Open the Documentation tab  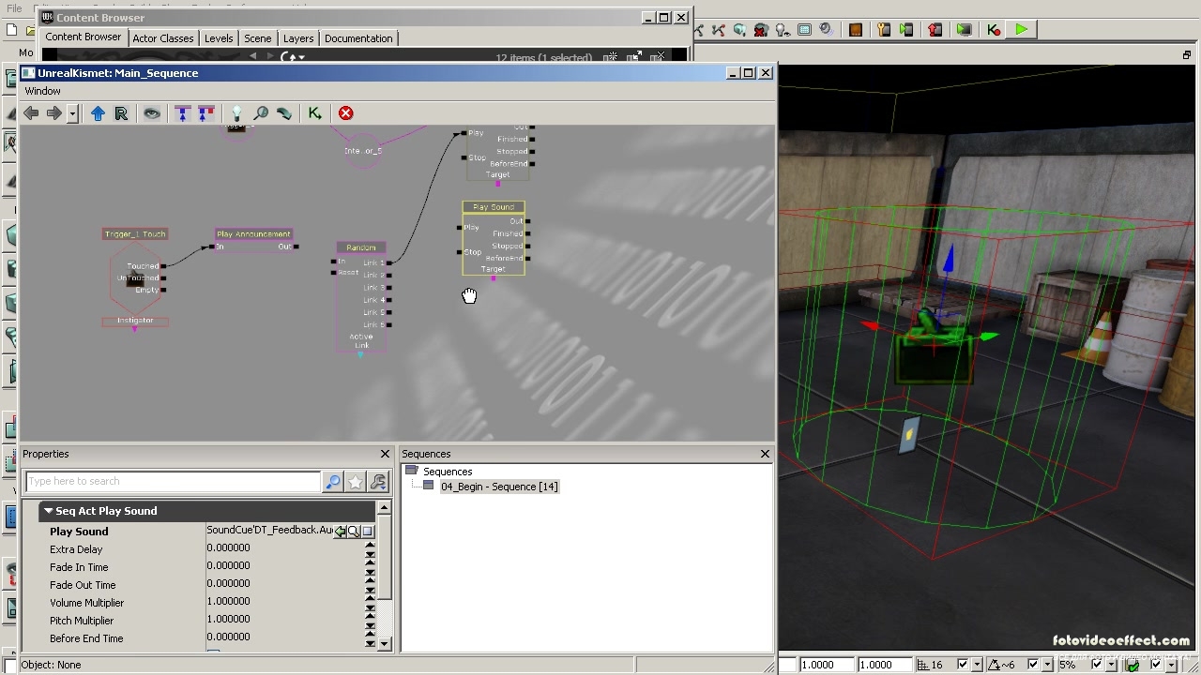coord(358,38)
